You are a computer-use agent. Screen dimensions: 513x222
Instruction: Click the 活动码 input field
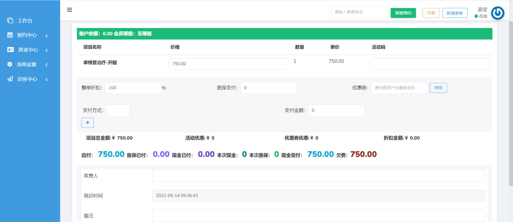click(x=430, y=64)
